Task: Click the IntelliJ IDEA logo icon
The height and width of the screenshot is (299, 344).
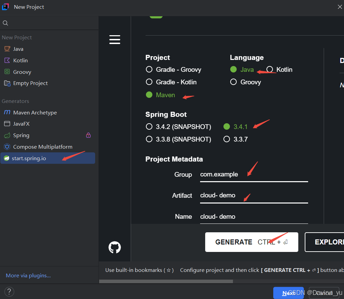Action: [5, 7]
